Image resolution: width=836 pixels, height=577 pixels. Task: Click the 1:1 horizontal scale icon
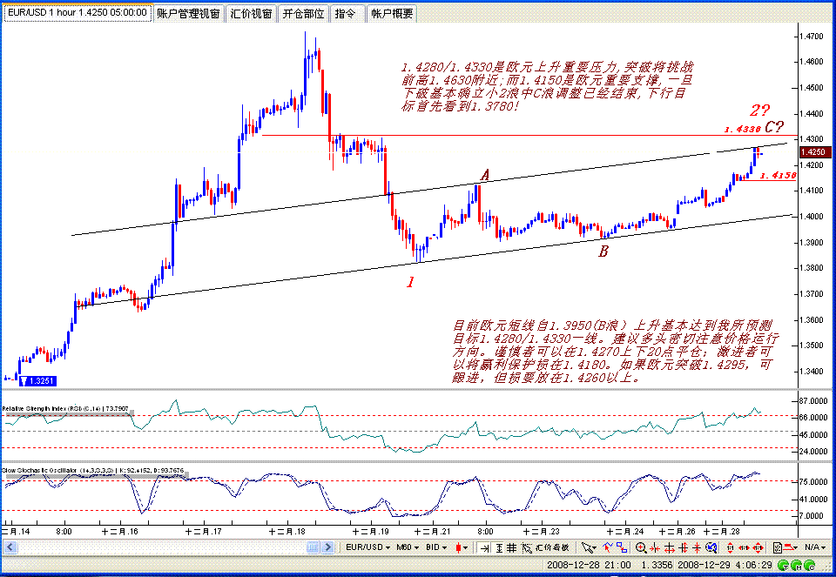coord(744,547)
